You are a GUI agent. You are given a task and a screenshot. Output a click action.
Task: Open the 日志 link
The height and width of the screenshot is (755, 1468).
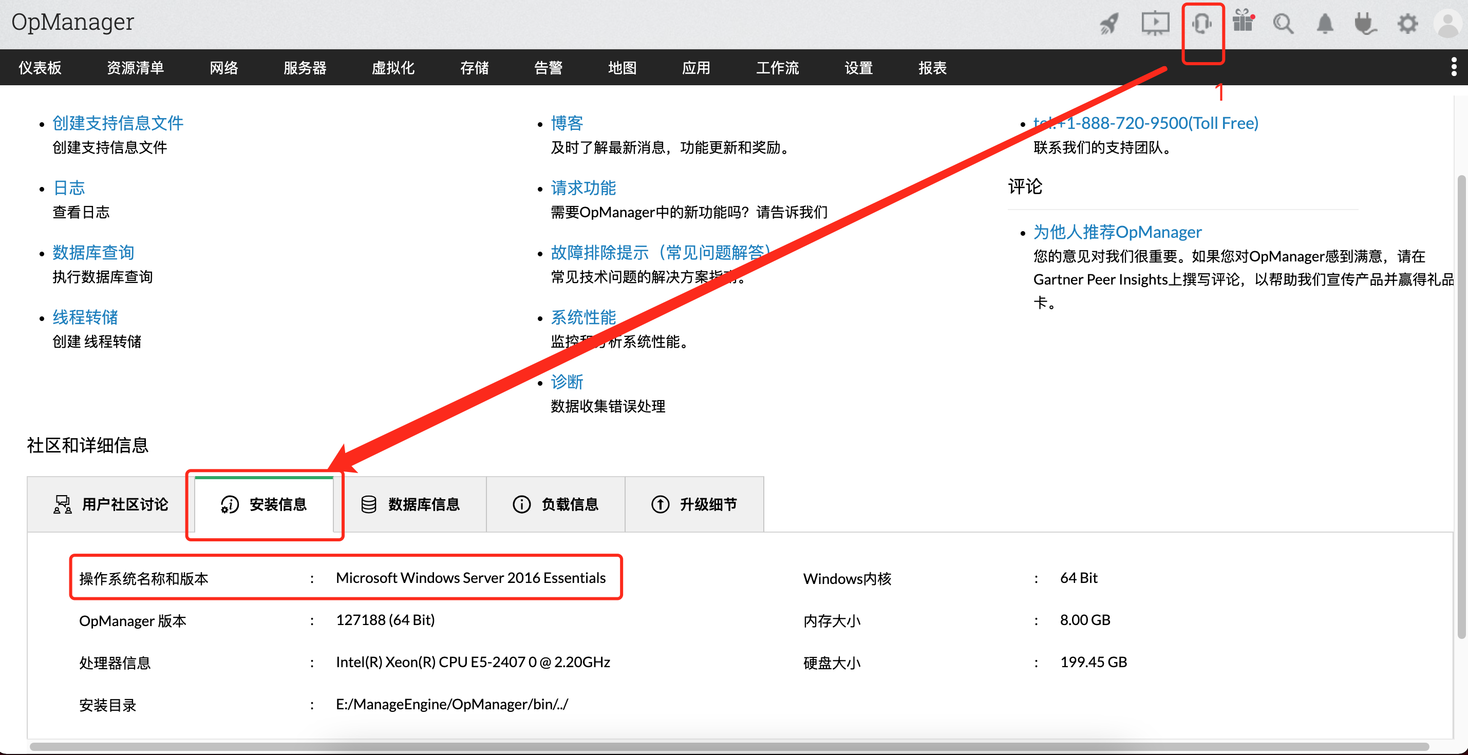pyautogui.click(x=69, y=187)
